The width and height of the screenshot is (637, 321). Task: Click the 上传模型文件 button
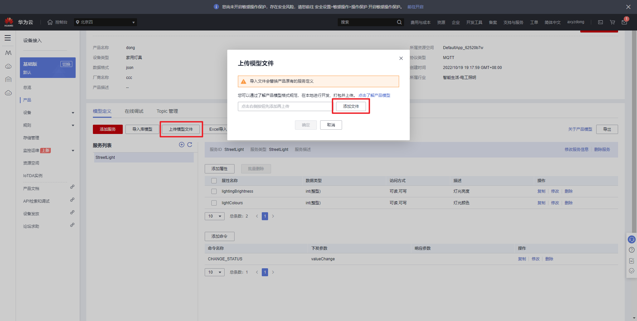tap(181, 129)
